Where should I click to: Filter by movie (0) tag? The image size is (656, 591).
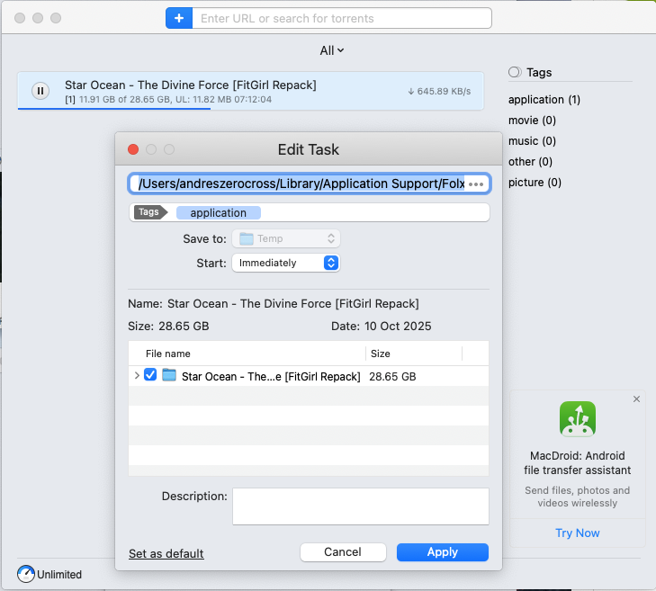pyautogui.click(x=532, y=121)
